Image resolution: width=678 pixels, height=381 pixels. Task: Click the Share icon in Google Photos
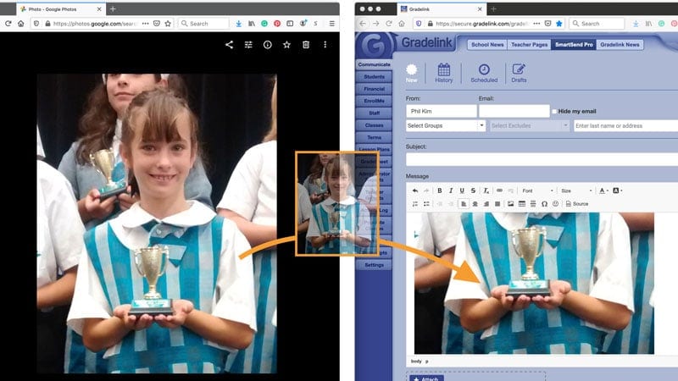(x=229, y=45)
